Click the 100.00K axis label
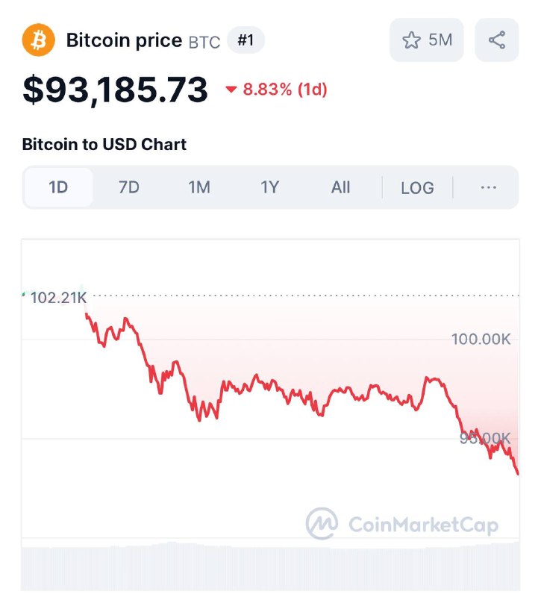541x597 pixels. (481, 339)
